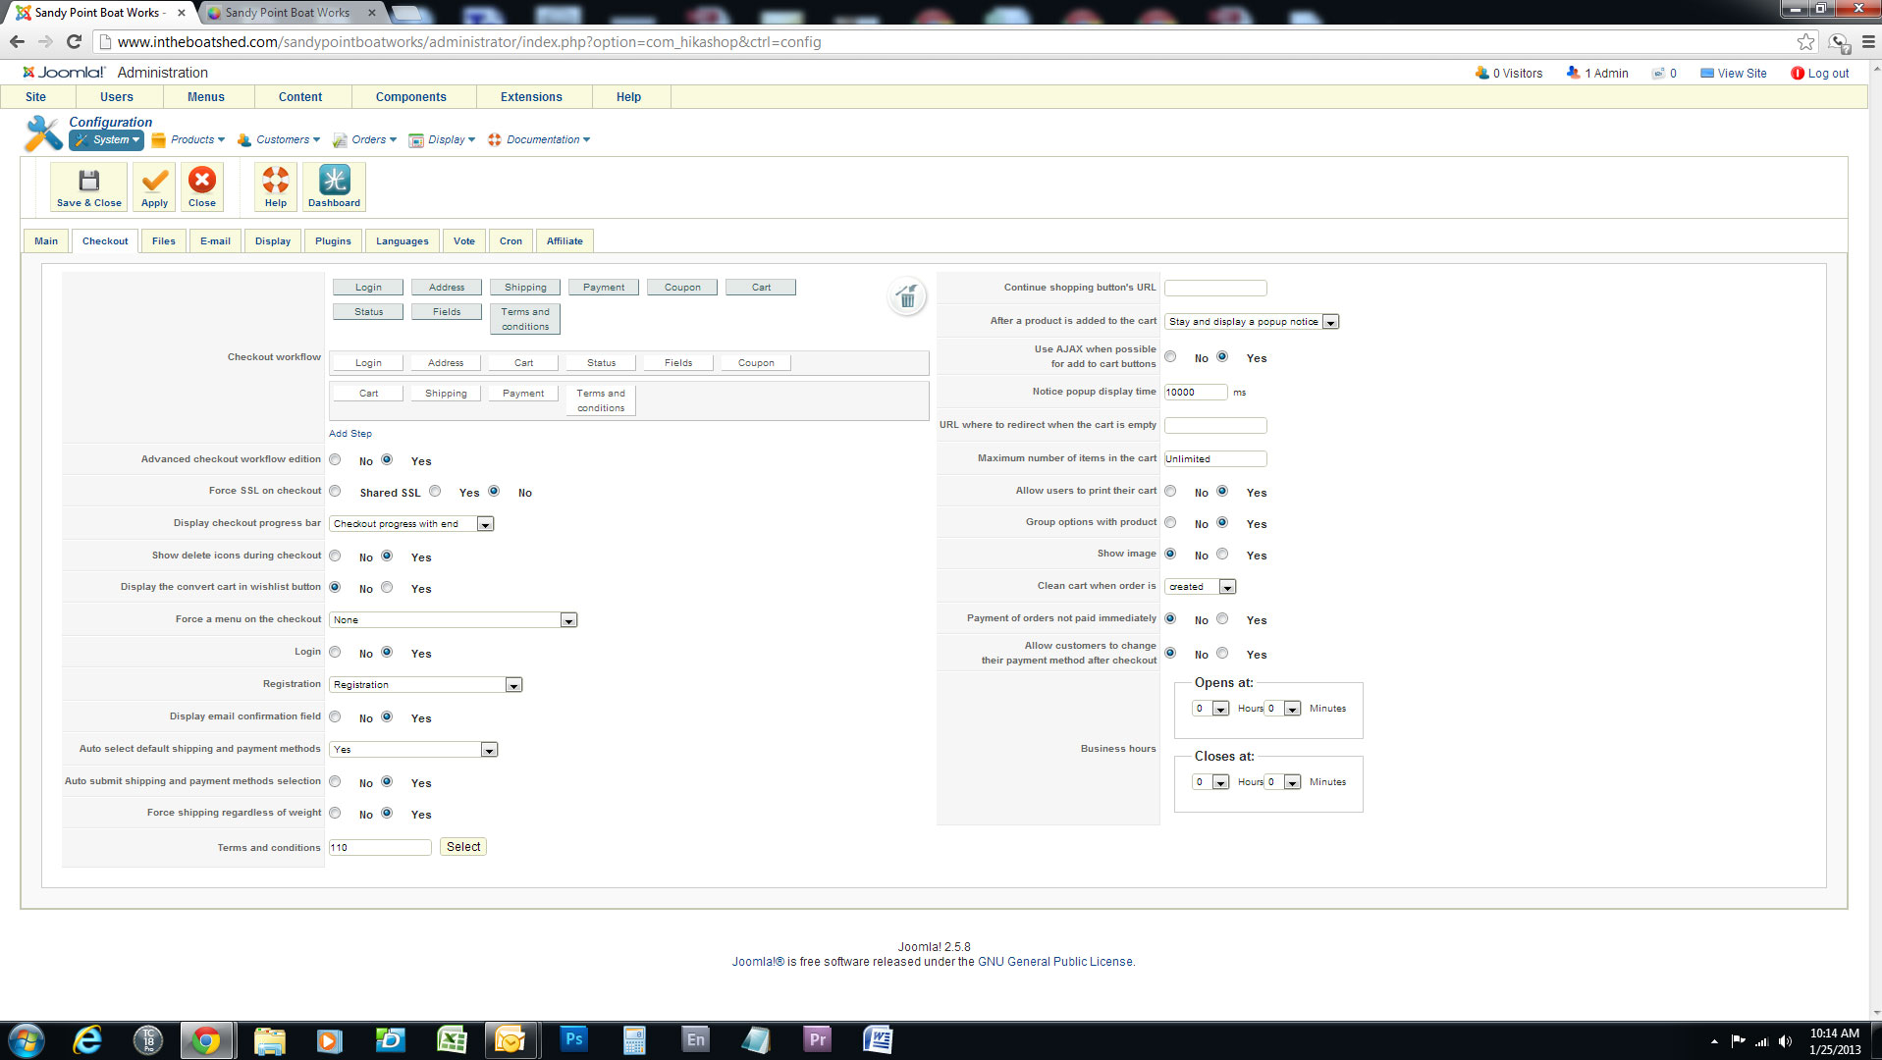
Task: Launch Photoshop from the taskbar
Action: click(574, 1040)
